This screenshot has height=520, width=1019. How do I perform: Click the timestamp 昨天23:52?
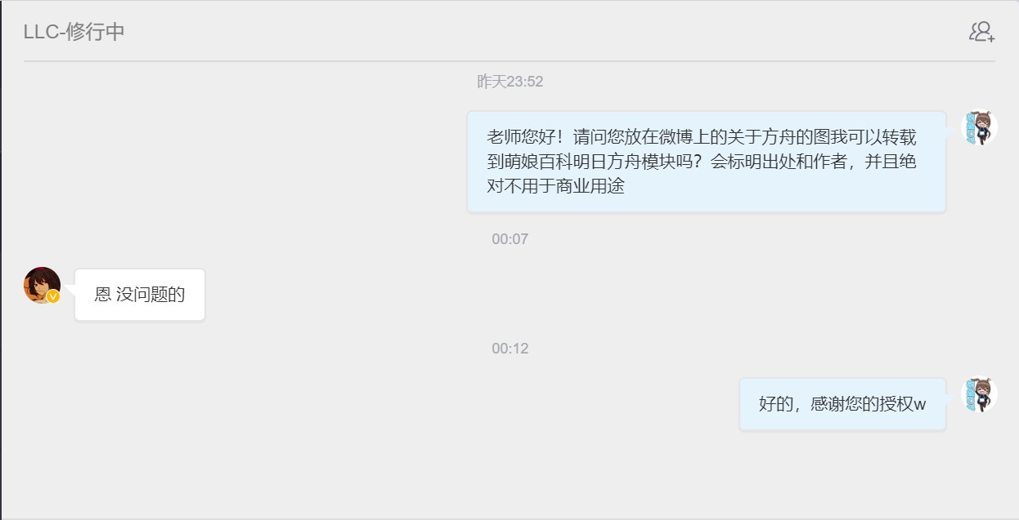point(510,82)
